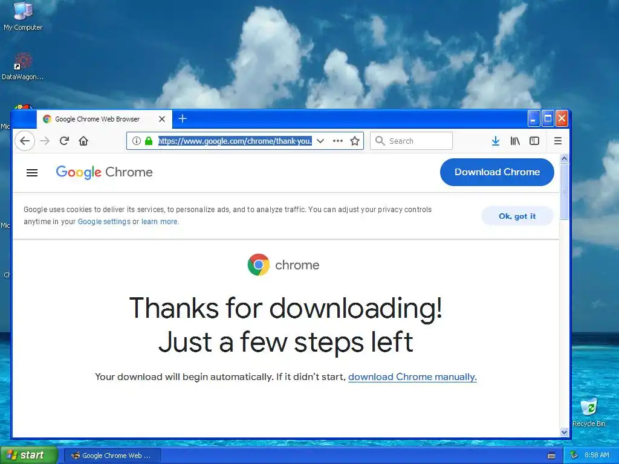Go back to the previous page

point(25,141)
